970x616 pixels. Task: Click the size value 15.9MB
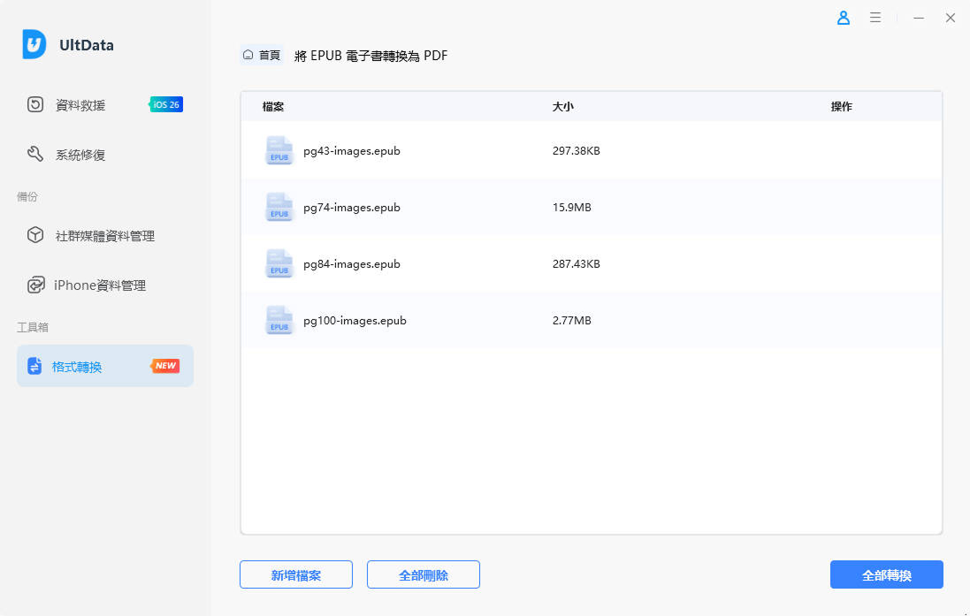571,207
